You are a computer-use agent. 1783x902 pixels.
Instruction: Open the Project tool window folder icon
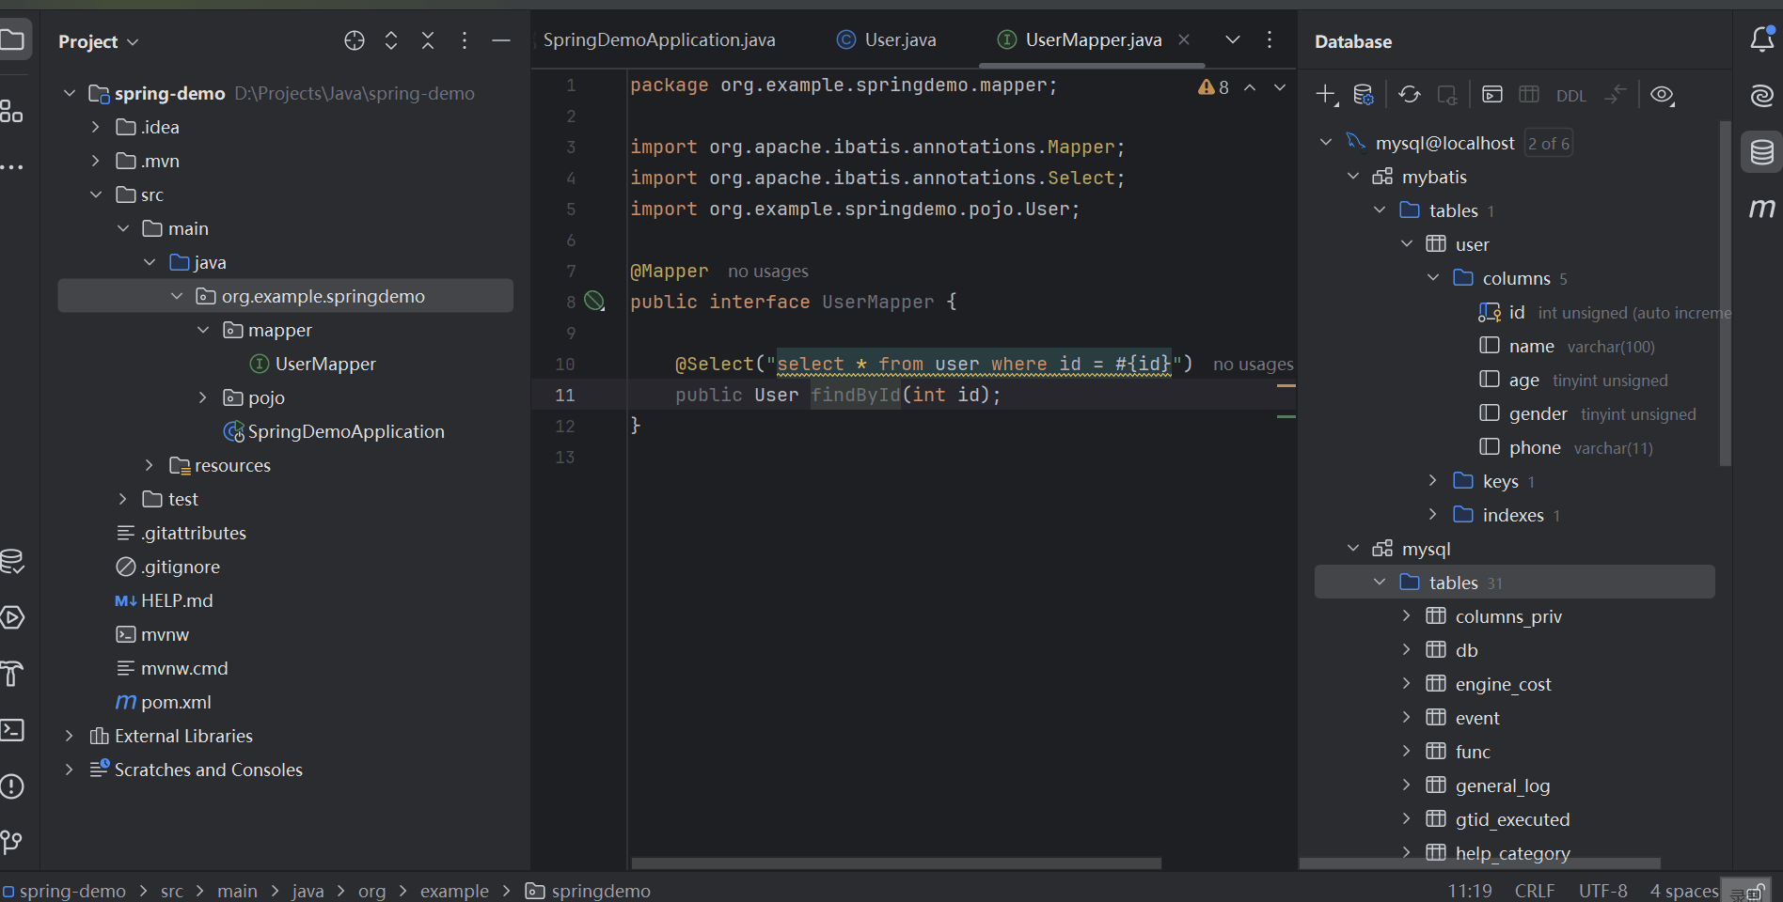(12, 39)
